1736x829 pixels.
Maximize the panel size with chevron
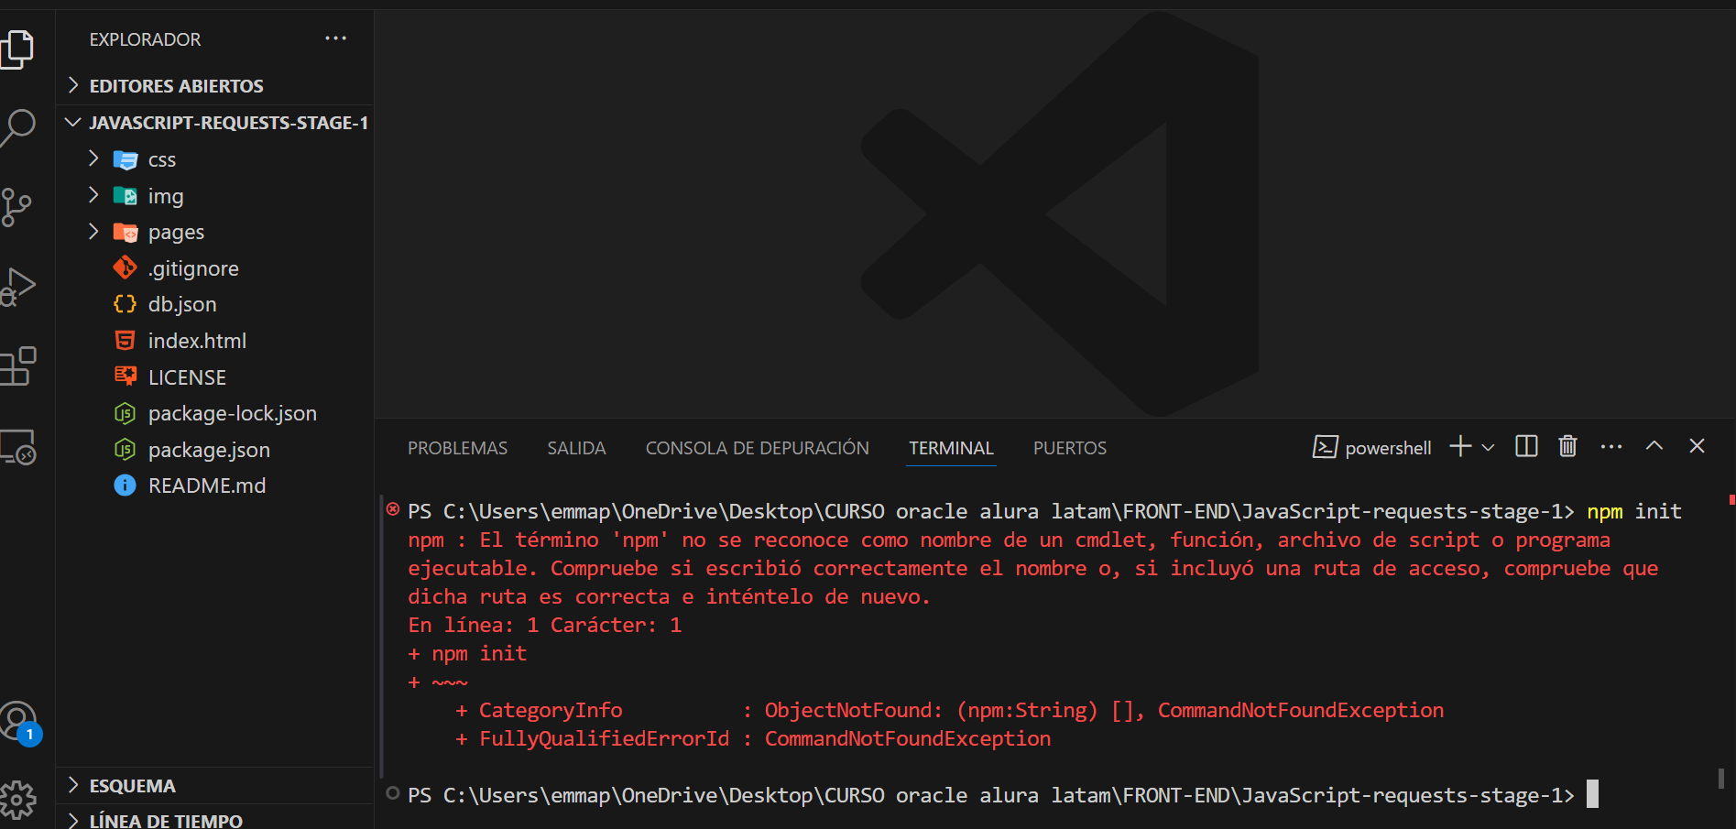(1654, 445)
